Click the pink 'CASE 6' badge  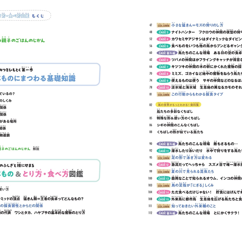point(163,60)
